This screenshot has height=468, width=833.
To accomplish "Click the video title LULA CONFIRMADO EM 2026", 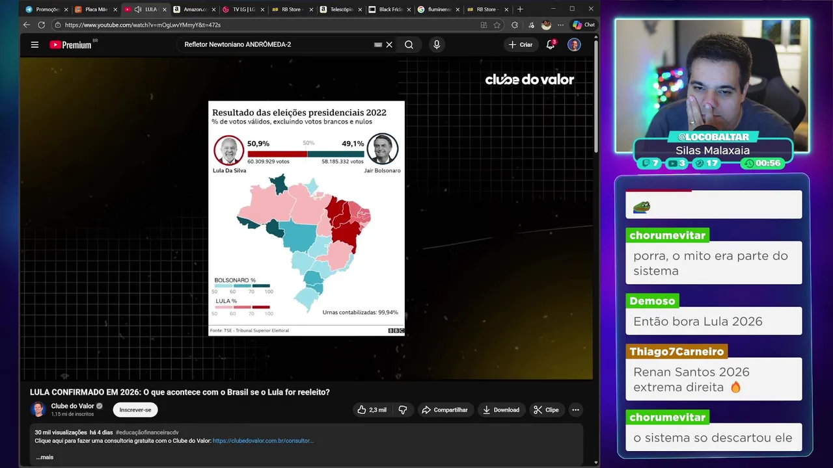I will 180,392.
